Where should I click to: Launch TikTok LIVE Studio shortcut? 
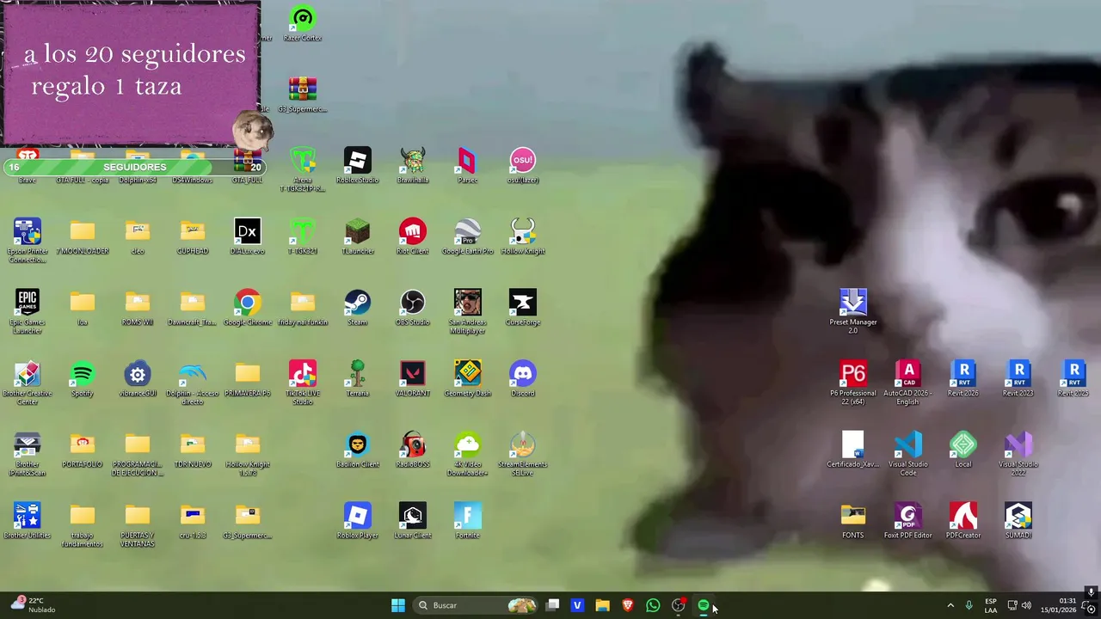303,383
